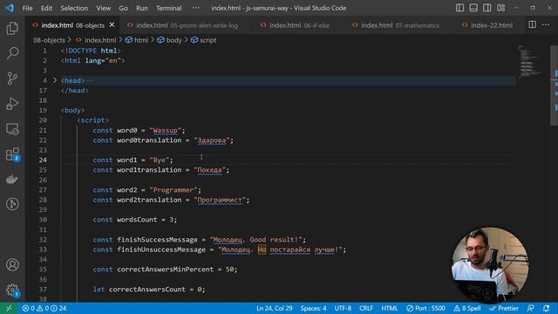Expand the overflow menu ellipsis in menu bar
Image resolution: width=558 pixels, height=314 pixels.
(195, 8)
